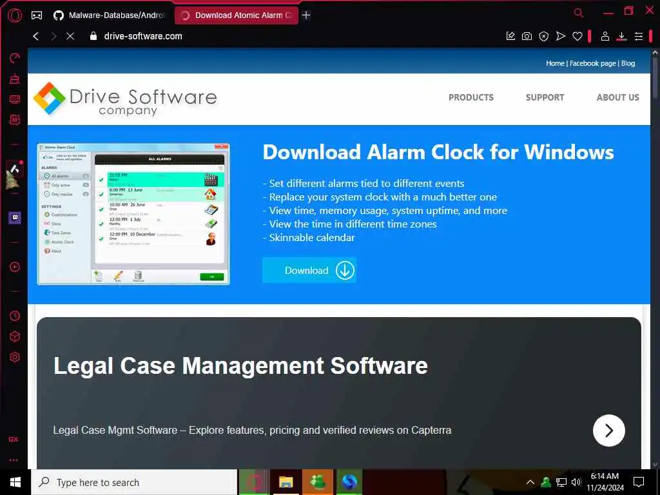Open a new tab with plus button
This screenshot has width=660, height=495.
point(306,15)
